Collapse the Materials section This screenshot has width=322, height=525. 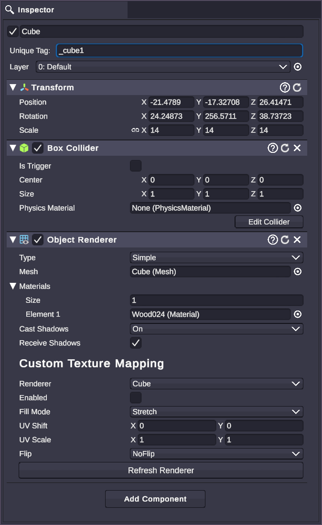pyautogui.click(x=13, y=286)
